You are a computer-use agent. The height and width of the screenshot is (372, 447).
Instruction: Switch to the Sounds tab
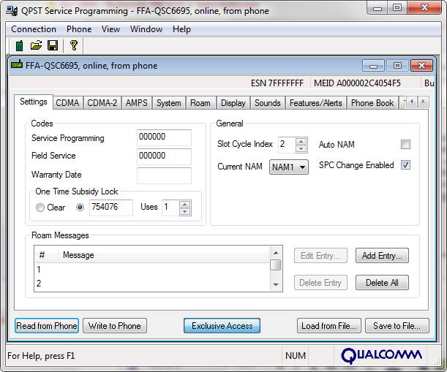pos(268,103)
